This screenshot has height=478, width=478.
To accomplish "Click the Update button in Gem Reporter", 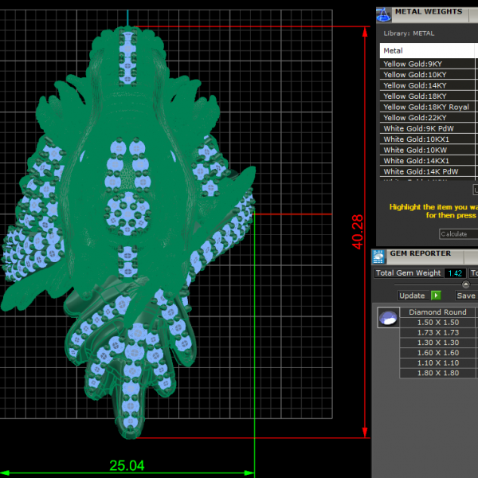I will [413, 296].
